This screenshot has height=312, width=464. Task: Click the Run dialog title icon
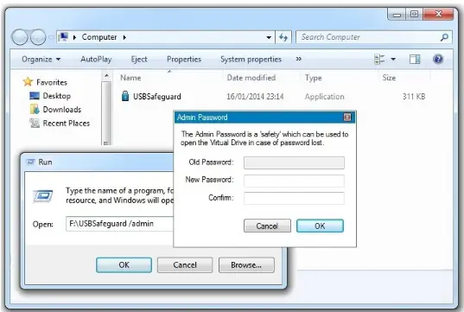[x=30, y=162]
